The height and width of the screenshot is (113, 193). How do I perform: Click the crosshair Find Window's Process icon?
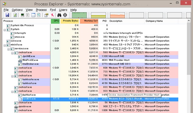pos(65,15)
